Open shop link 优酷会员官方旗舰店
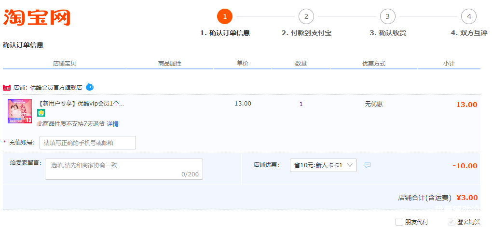Image resolution: width=492 pixels, height=227 pixels. click(56, 88)
